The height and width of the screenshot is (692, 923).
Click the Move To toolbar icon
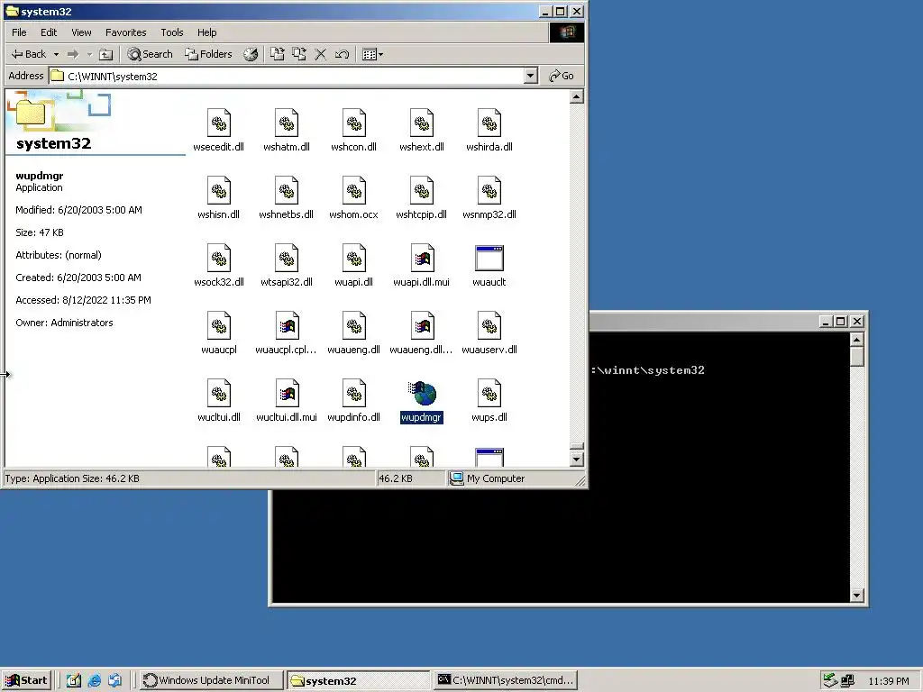click(x=278, y=54)
